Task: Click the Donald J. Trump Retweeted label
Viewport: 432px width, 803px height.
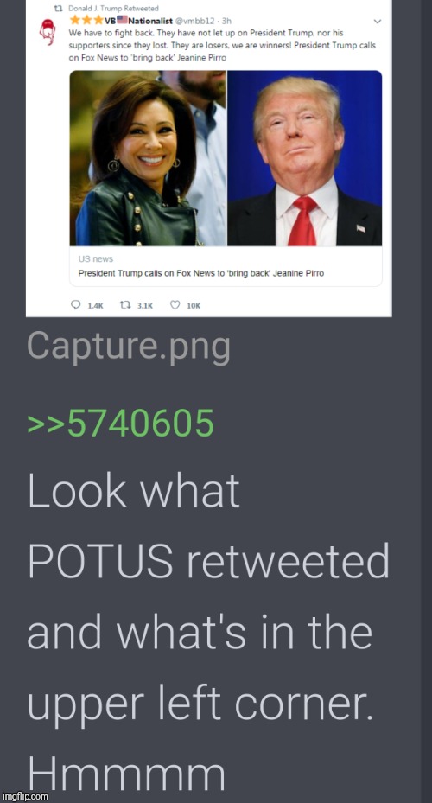Action: pos(114,9)
